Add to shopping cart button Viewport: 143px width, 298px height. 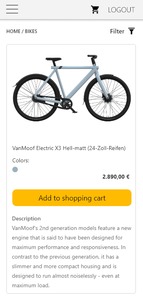(72, 198)
